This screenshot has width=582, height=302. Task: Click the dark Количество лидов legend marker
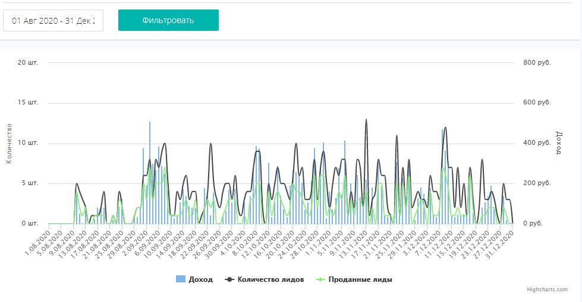[229, 279]
